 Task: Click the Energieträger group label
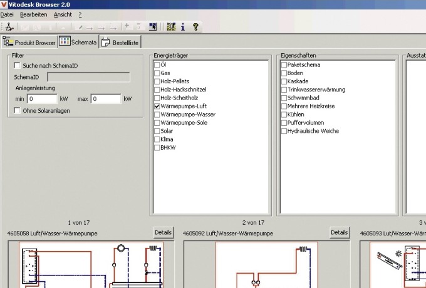(x=170, y=55)
